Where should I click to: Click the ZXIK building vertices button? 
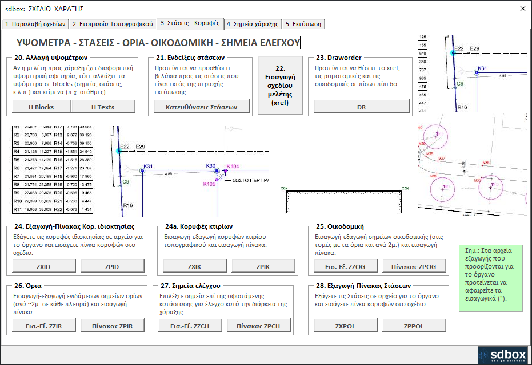click(195, 267)
